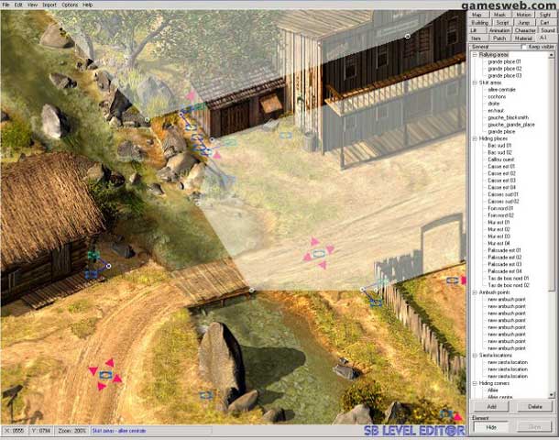
Task: Click the tree list vertical scrollbar
Action: (552, 183)
